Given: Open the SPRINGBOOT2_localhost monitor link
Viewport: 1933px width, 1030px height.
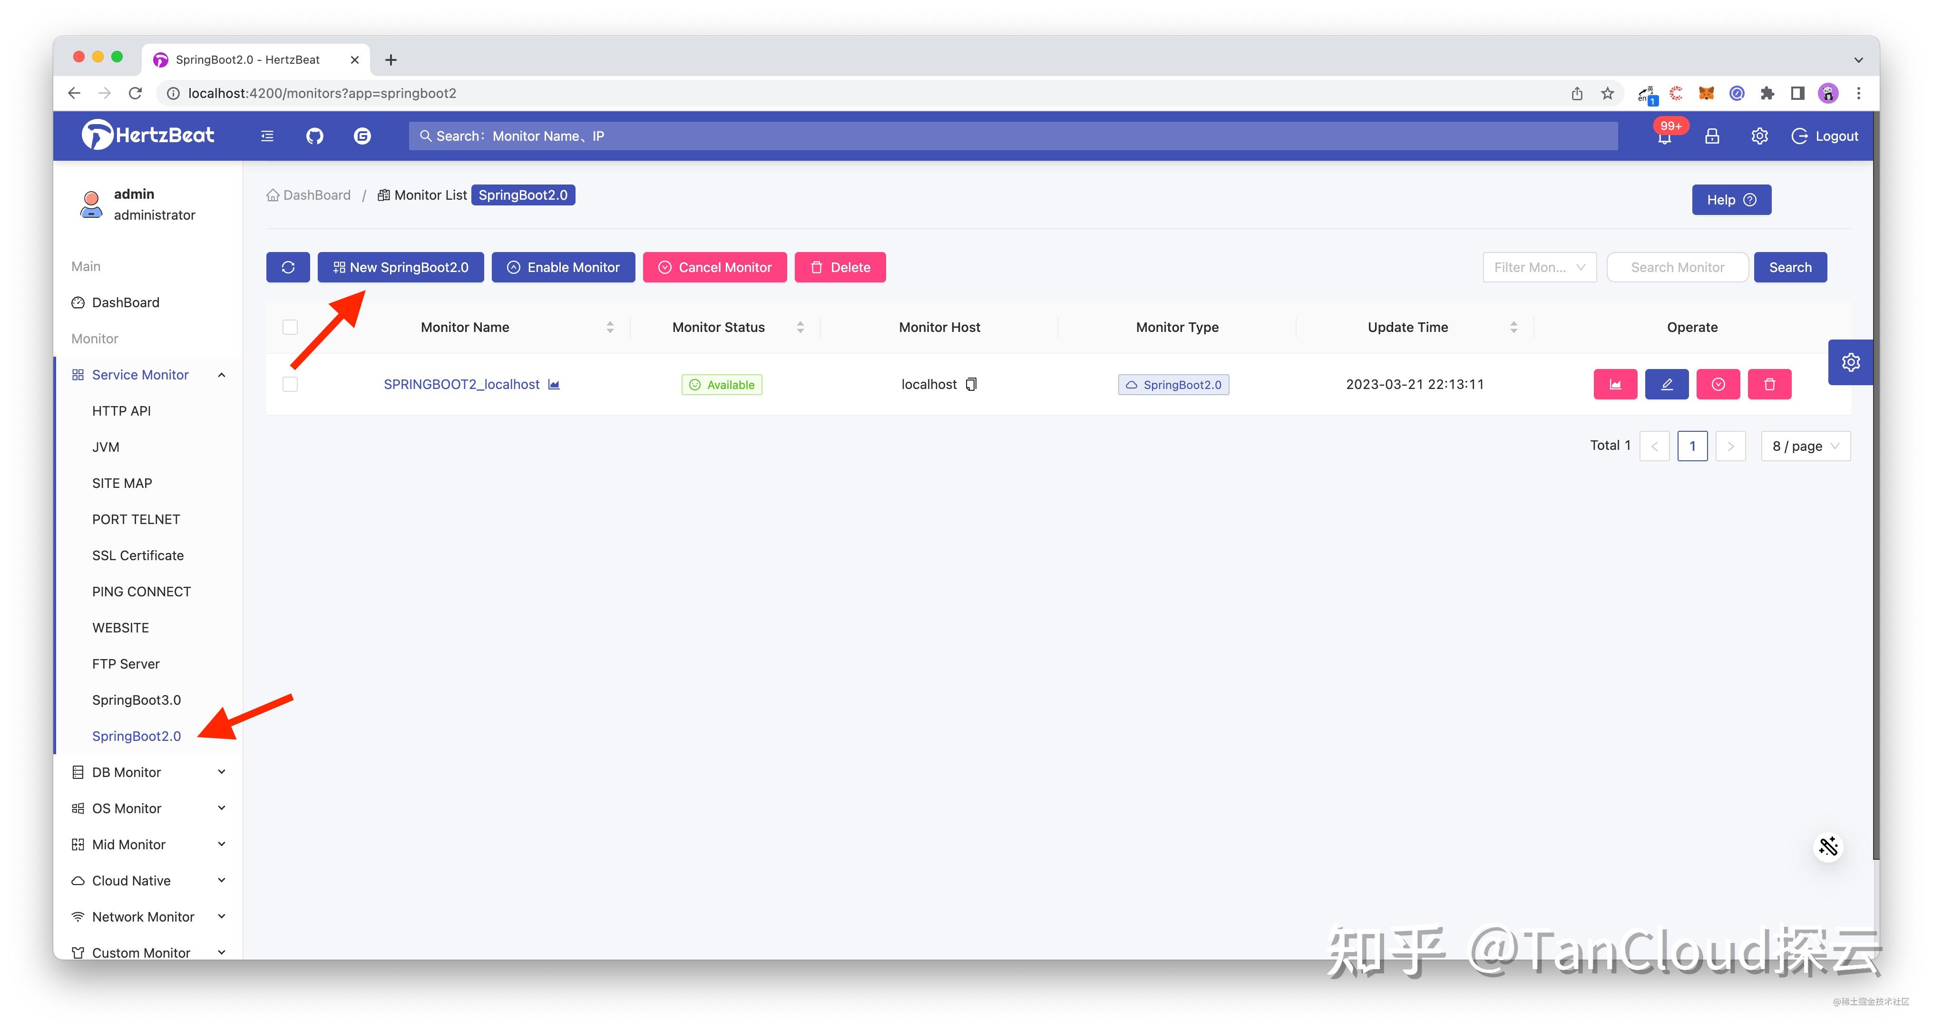Looking at the screenshot, I should point(462,384).
